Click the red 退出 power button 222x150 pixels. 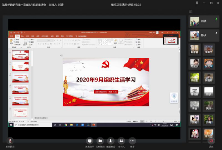pos(211,141)
